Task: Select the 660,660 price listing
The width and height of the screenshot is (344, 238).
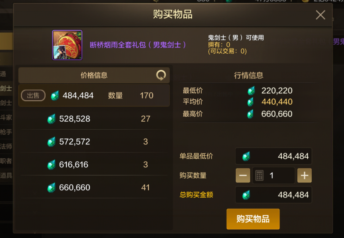Action: point(94,187)
